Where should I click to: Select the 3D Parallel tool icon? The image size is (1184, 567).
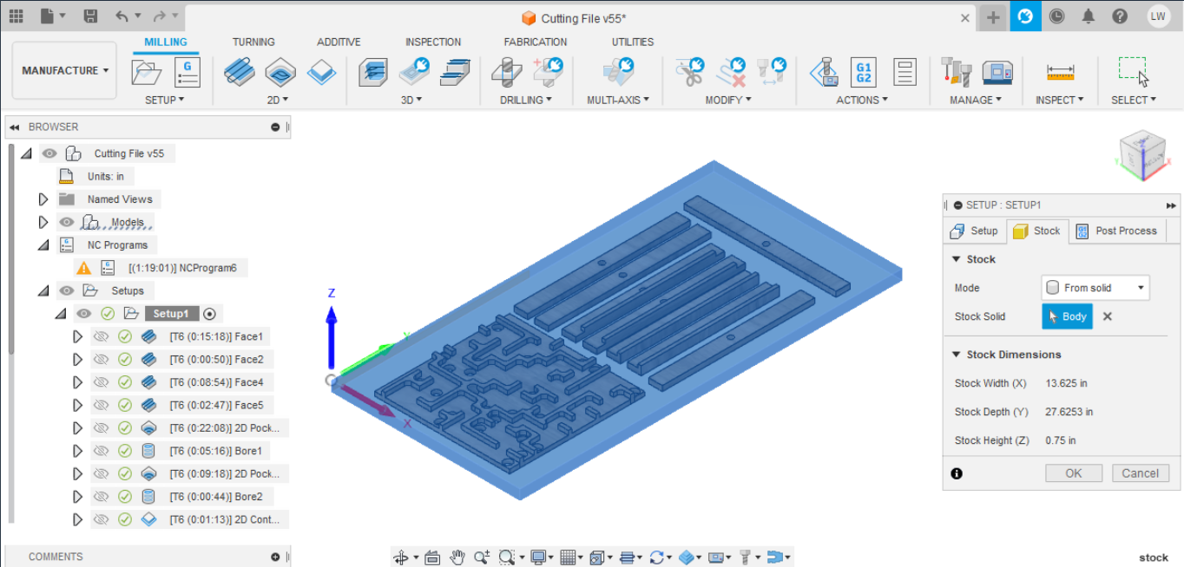click(x=455, y=72)
